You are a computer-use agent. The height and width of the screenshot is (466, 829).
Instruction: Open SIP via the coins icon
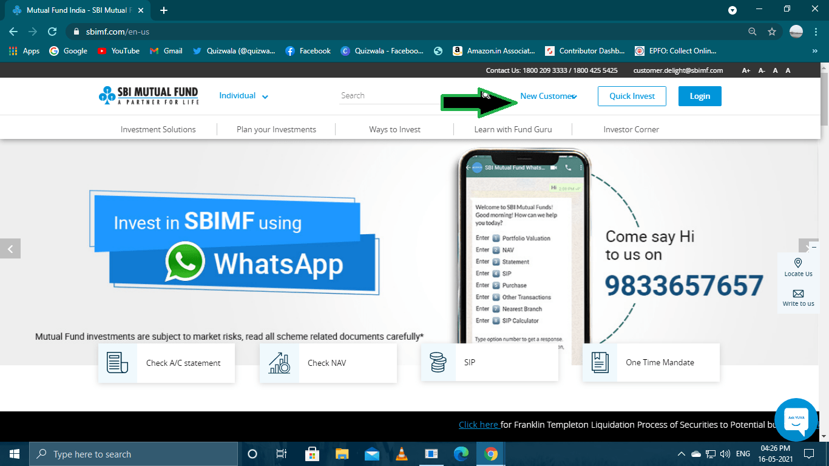[438, 362]
